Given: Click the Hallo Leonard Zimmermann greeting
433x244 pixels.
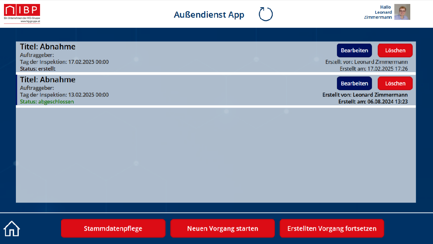Looking at the screenshot, I should (x=378, y=12).
